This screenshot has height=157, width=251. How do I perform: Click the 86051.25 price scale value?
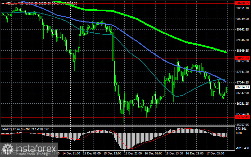243,104
